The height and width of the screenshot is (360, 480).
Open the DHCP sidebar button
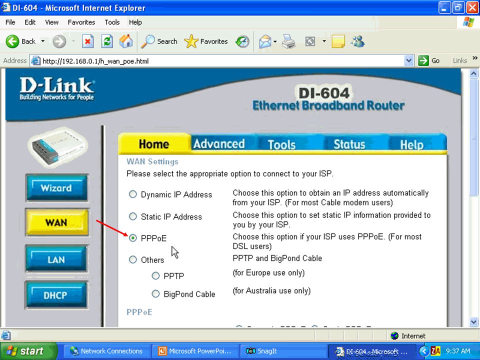(57, 294)
